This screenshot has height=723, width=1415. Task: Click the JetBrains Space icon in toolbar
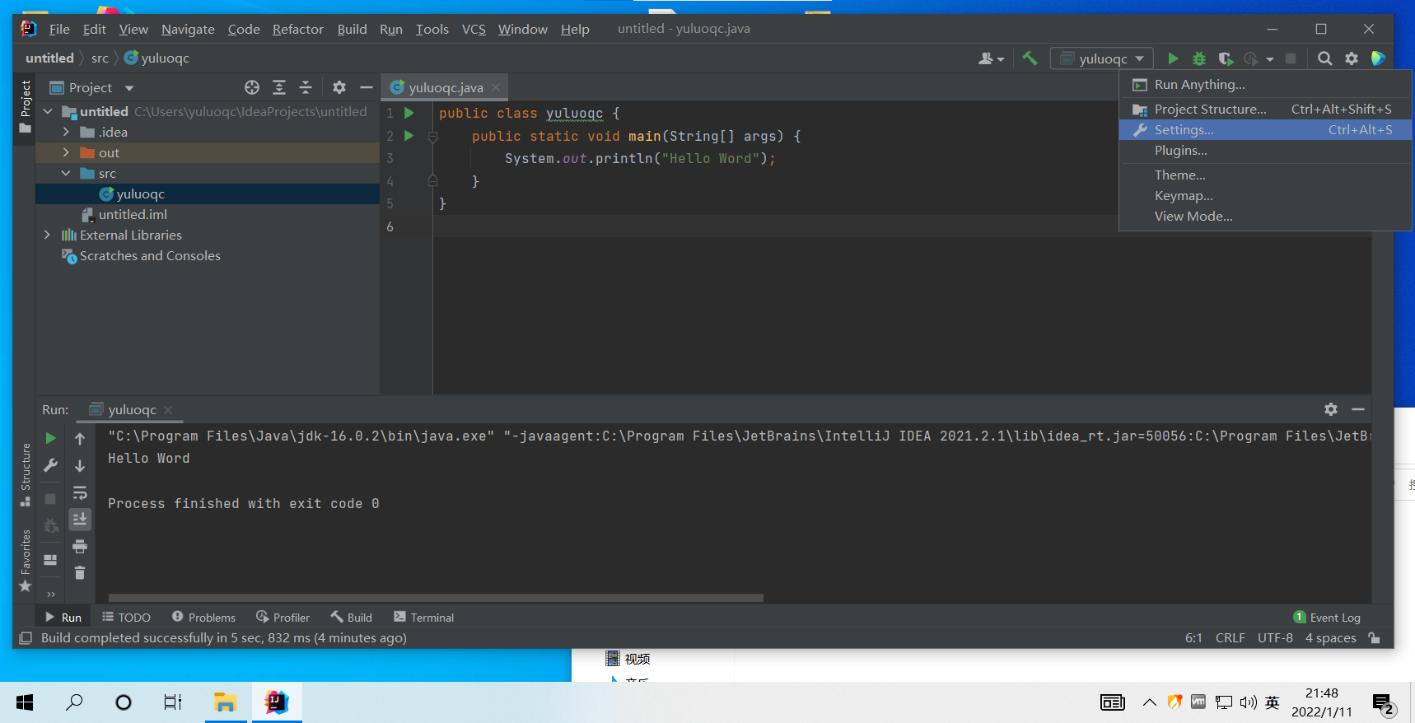[1378, 58]
